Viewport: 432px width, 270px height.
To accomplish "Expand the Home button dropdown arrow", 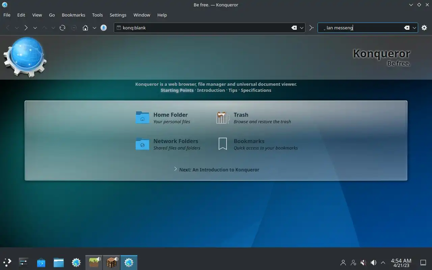I will coord(94,28).
